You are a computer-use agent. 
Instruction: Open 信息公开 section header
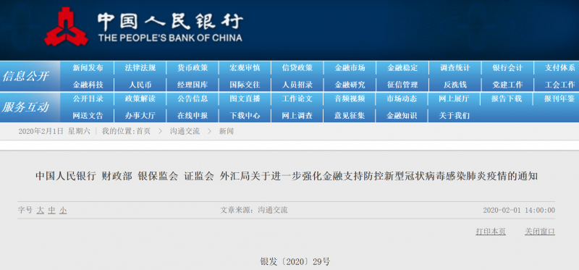point(26,77)
